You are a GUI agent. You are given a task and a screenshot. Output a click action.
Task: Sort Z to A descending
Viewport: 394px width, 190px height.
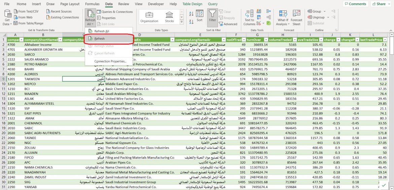point(191,21)
